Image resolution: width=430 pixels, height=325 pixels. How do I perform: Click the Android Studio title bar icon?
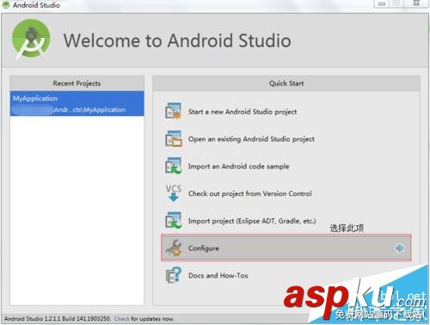click(6, 4)
